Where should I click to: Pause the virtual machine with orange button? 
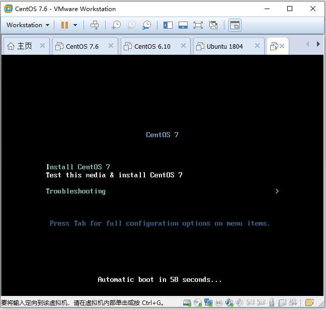tap(64, 25)
